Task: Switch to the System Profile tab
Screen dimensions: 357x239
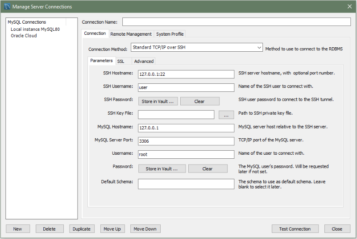Action: (170, 34)
